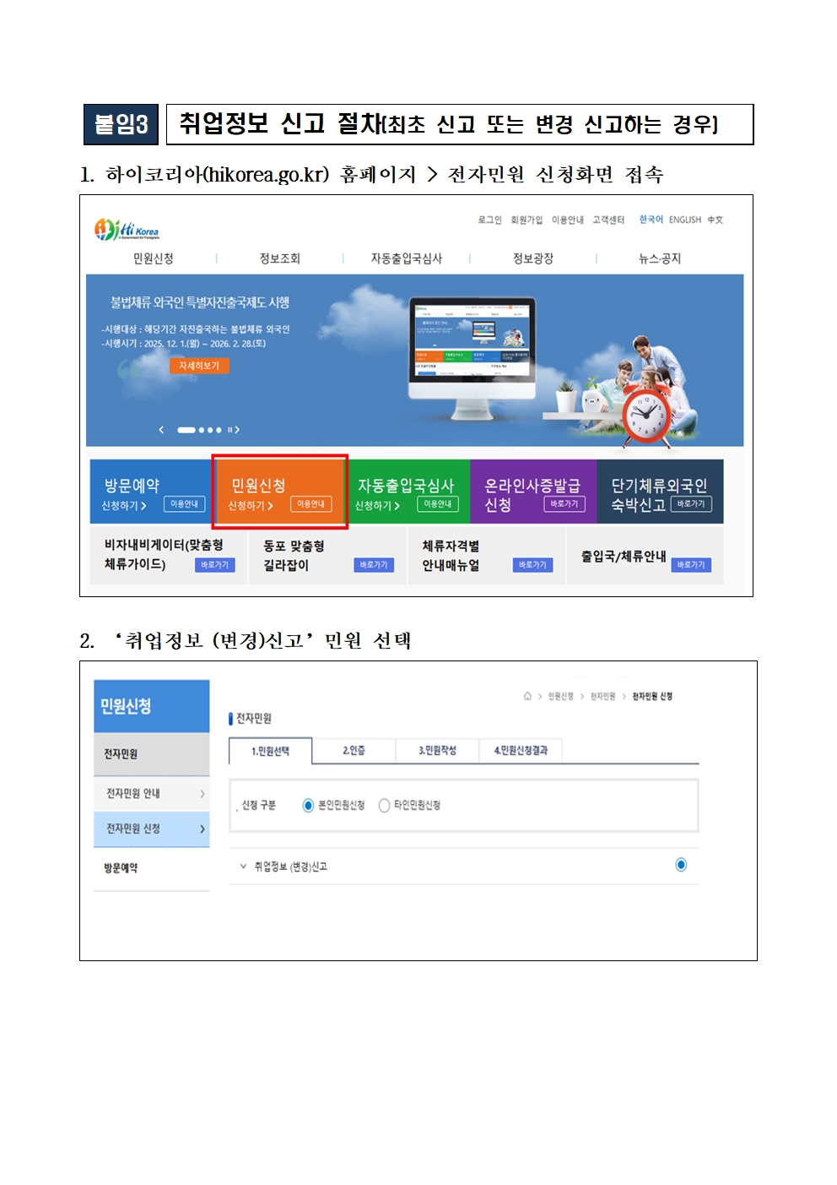Click 바로가기 badge on 출입국/체류안내 tile
837x1185 pixels.
click(690, 565)
